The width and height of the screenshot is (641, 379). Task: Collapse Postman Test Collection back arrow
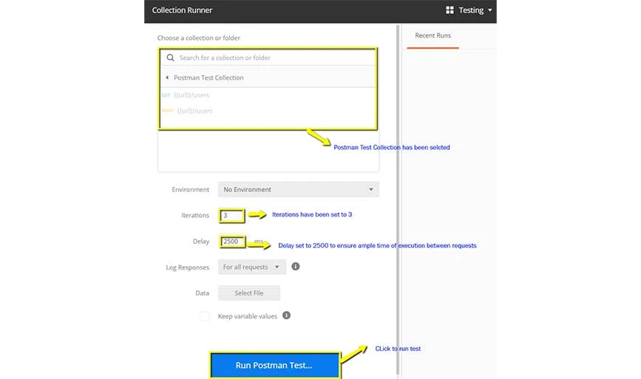167,78
